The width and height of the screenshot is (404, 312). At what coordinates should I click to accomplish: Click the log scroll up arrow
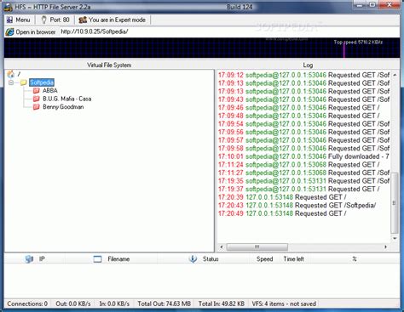coord(395,75)
